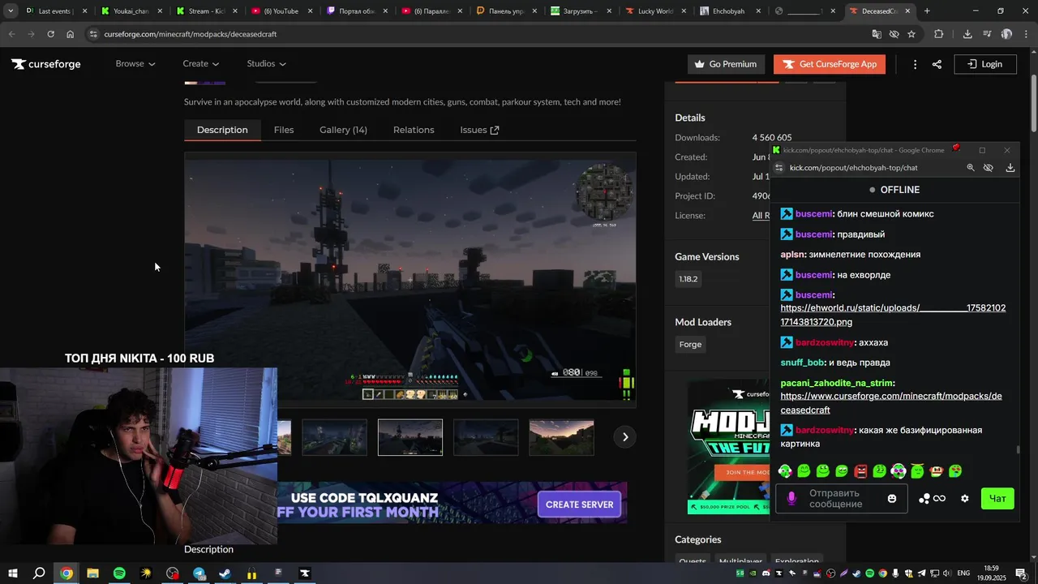Open the Gallery (14) tab
Screen dimensions: 1038x584
coord(343,130)
